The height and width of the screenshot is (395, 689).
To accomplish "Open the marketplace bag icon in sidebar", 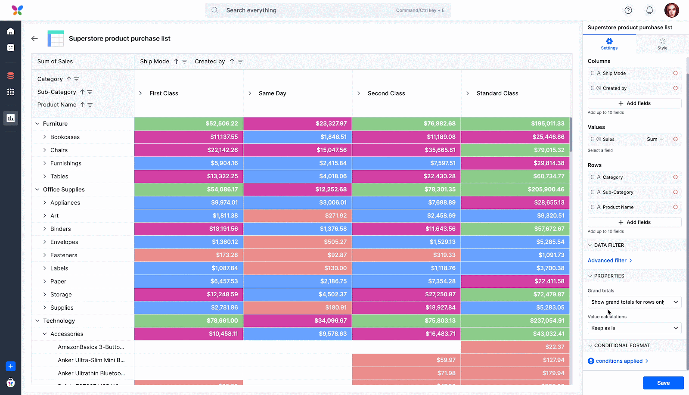I will pos(11,383).
